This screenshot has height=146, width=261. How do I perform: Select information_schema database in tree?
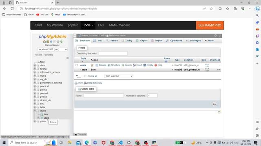tap(50, 72)
